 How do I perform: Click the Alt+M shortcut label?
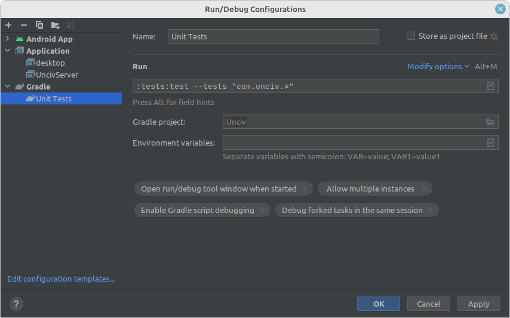pyautogui.click(x=486, y=67)
